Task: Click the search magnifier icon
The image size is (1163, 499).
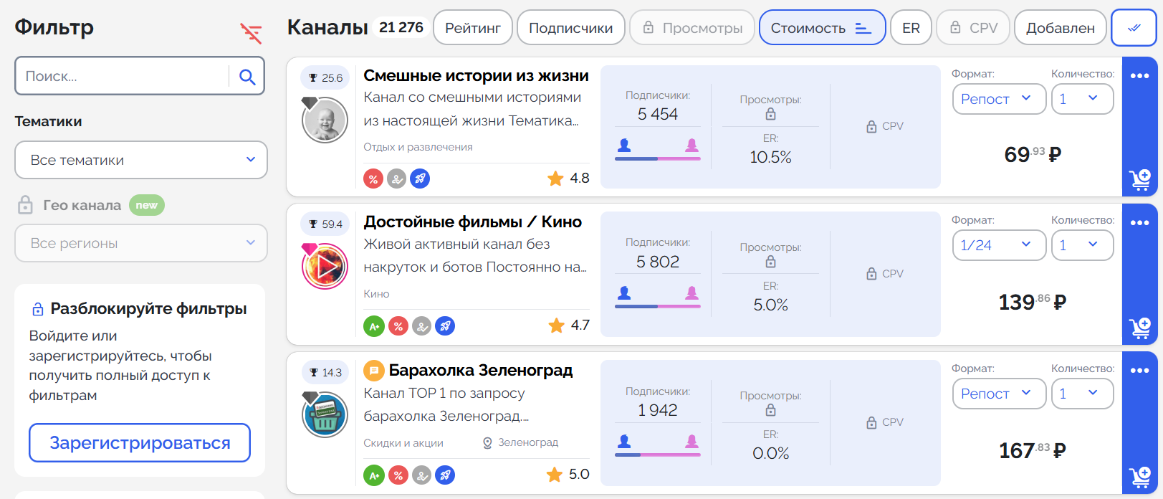Action: 247,77
